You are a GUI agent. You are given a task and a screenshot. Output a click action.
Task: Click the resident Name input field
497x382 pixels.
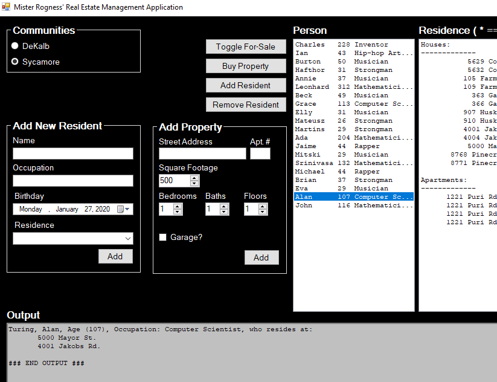point(72,154)
